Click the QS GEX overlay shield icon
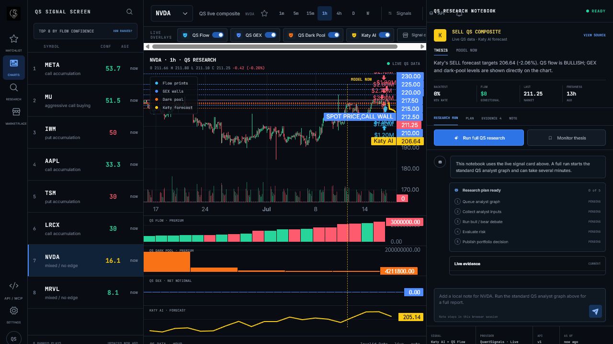 pos(238,35)
